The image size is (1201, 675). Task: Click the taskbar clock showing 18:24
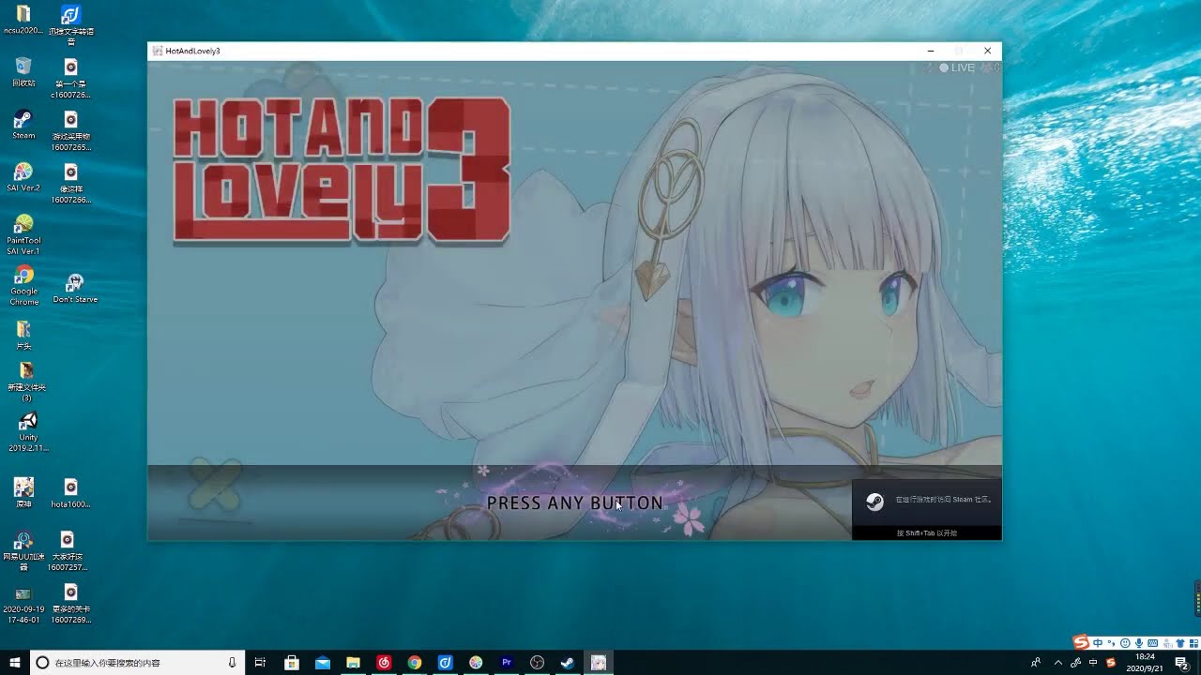(x=1145, y=663)
